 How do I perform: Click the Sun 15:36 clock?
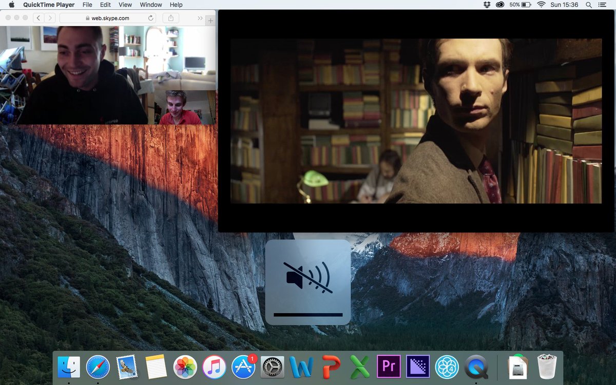(565, 5)
